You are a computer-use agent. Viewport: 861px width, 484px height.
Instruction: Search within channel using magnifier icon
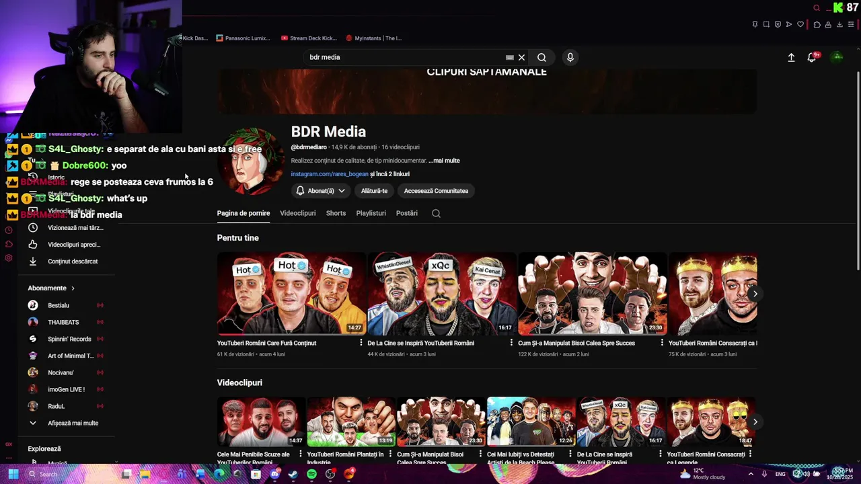pyautogui.click(x=436, y=213)
